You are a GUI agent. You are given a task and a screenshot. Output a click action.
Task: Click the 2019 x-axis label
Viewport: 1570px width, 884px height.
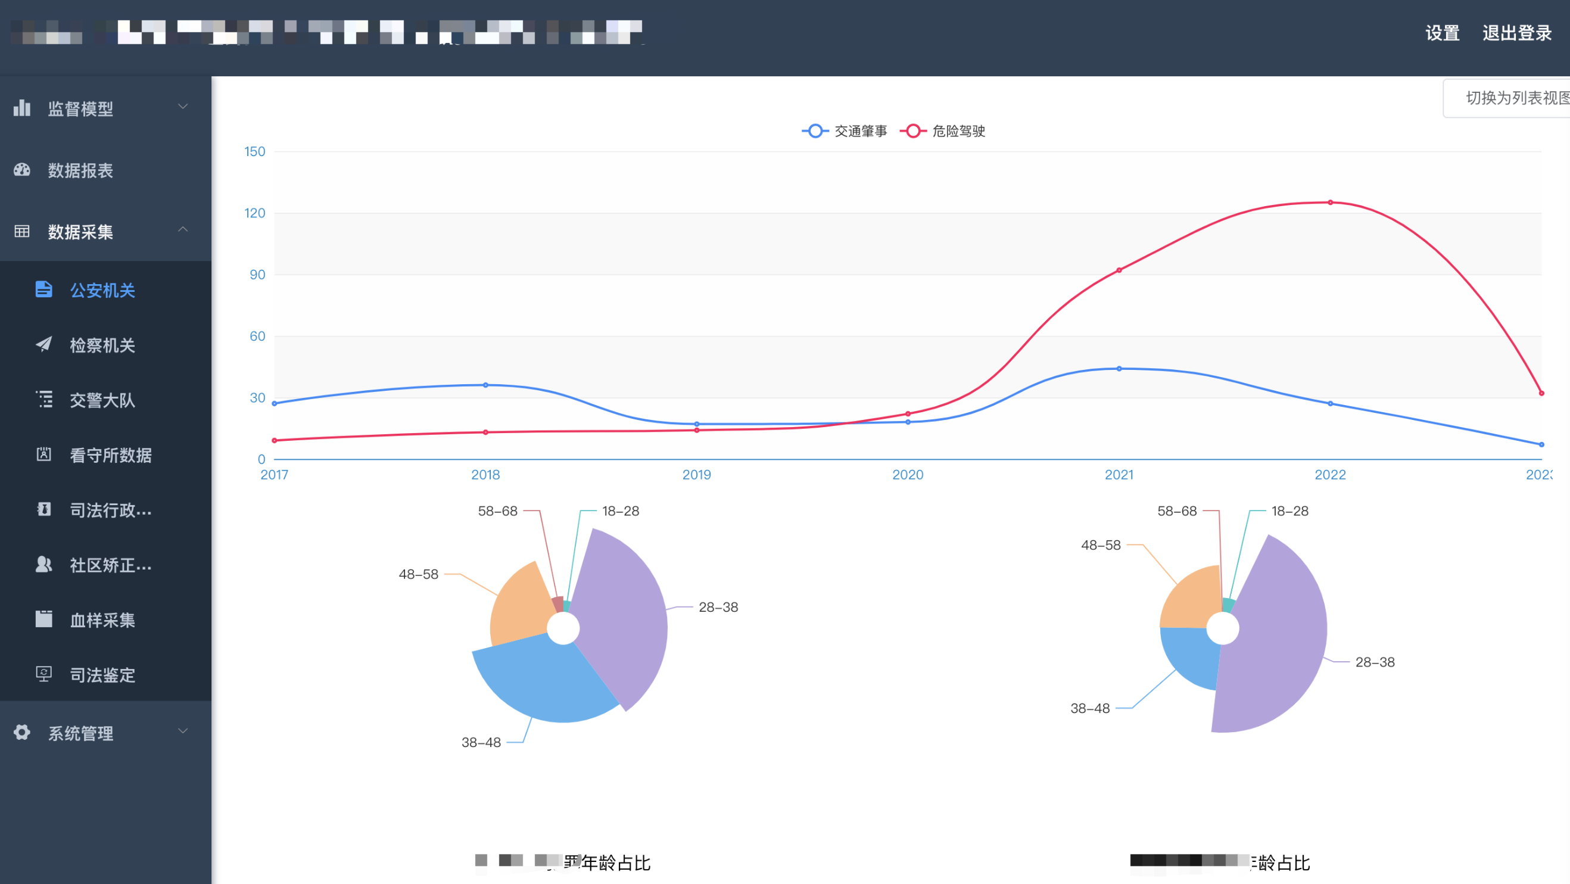pos(696,474)
